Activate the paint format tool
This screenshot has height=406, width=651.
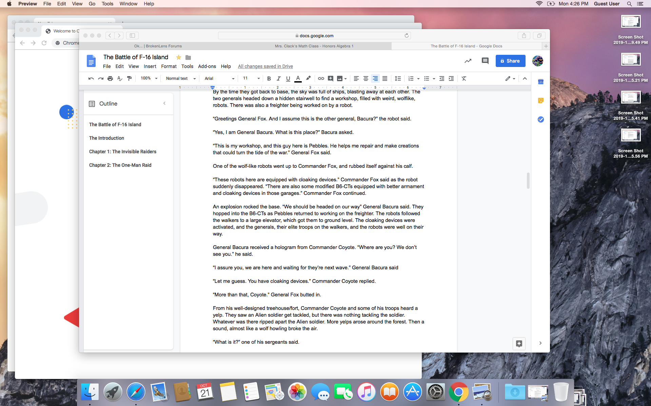(x=129, y=78)
